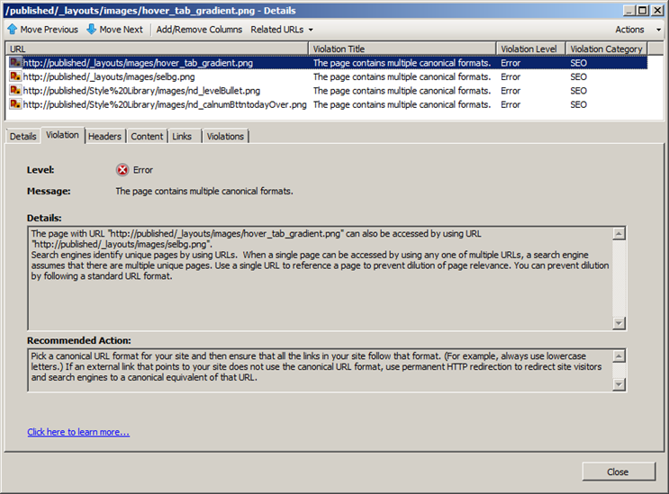Click the hover_tab_gradient.png row file icon

15,63
